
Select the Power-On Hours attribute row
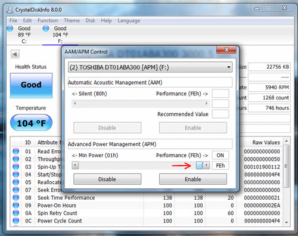click(147, 206)
